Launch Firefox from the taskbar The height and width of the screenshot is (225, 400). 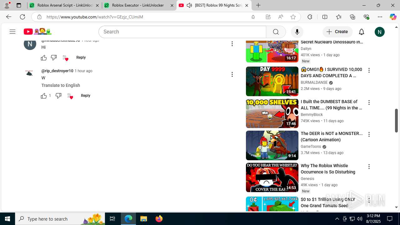[x=159, y=219]
